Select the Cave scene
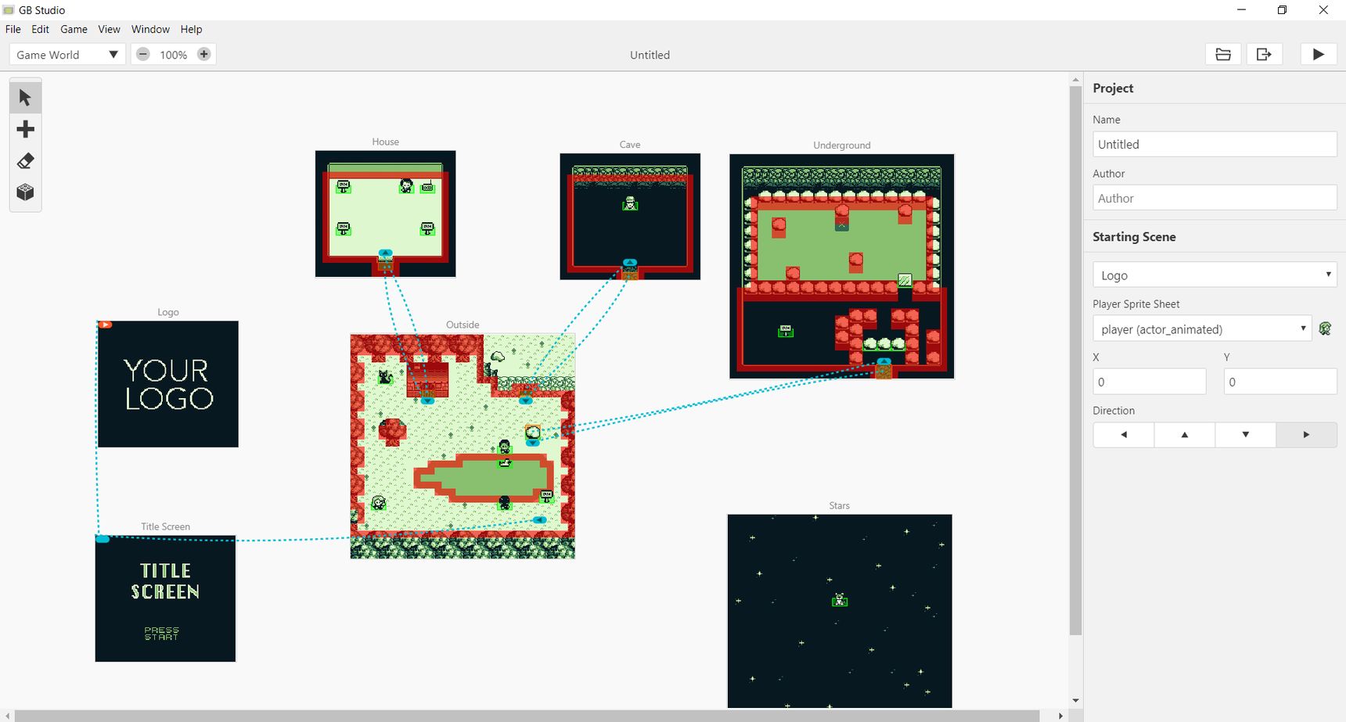1346x722 pixels. click(630, 216)
